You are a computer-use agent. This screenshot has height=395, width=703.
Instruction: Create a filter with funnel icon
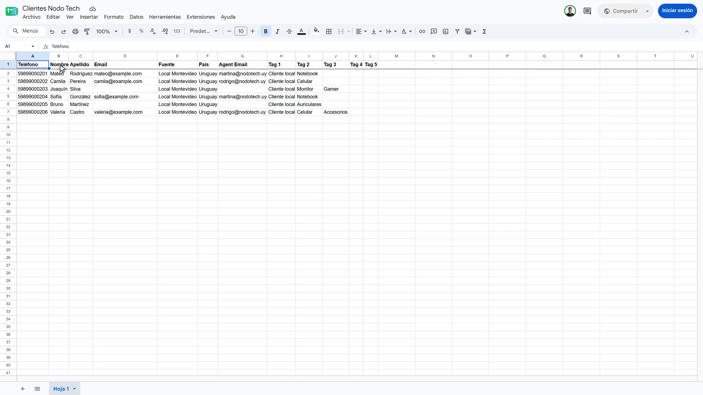[x=457, y=31]
